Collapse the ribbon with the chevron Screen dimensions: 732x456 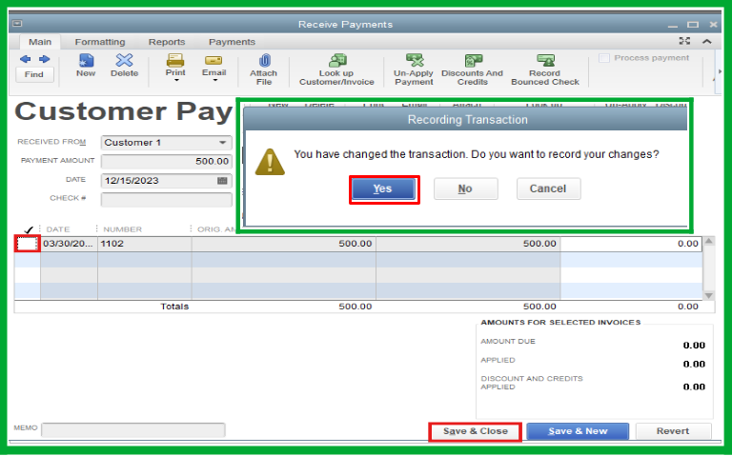[707, 42]
